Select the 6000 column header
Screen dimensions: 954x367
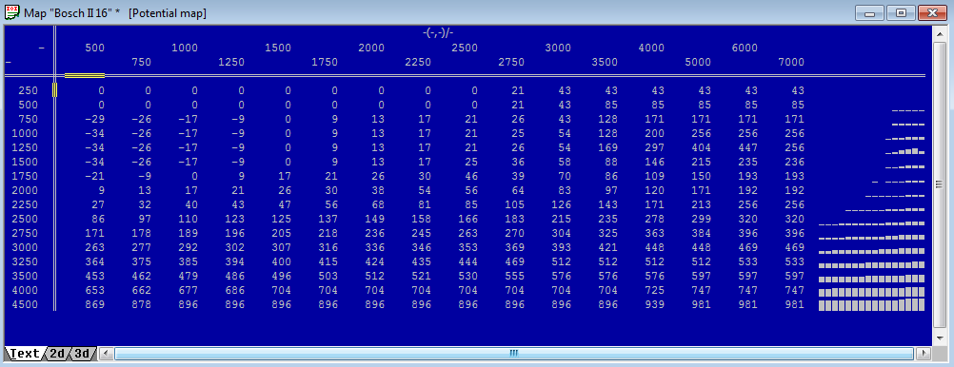[745, 48]
